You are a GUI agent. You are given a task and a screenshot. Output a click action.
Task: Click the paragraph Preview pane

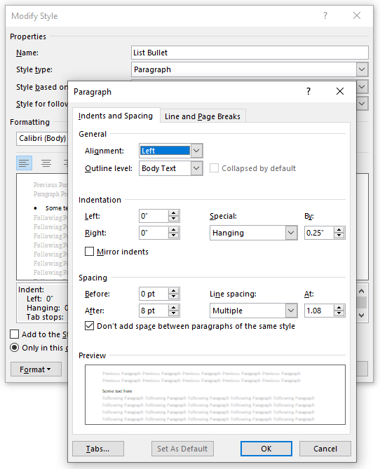tap(215, 395)
